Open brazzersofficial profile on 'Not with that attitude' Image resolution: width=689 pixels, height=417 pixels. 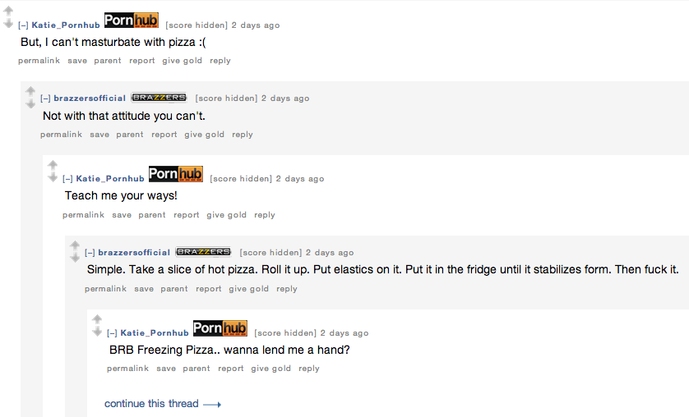click(90, 99)
